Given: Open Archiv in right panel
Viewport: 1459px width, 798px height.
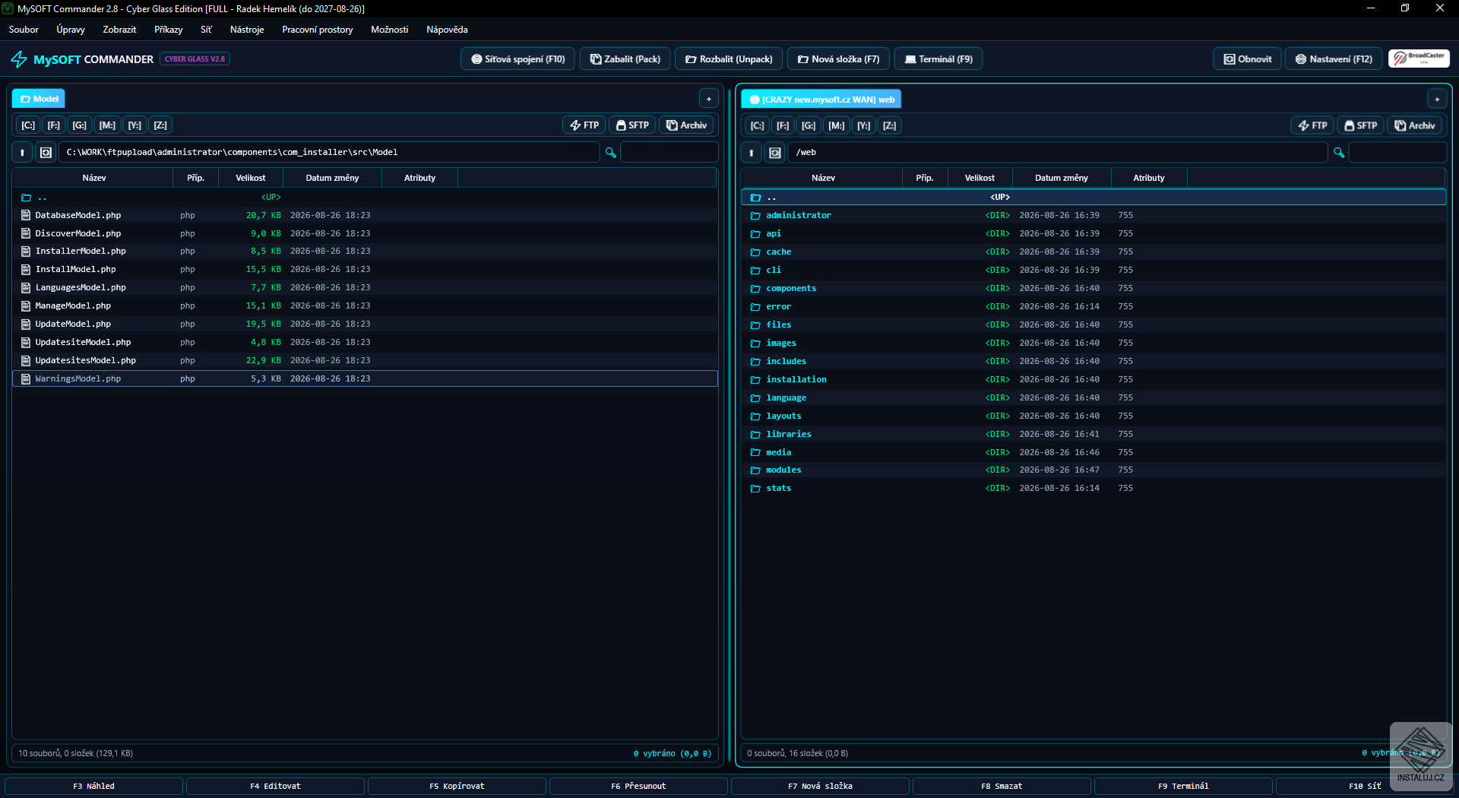Looking at the screenshot, I should coord(1414,126).
